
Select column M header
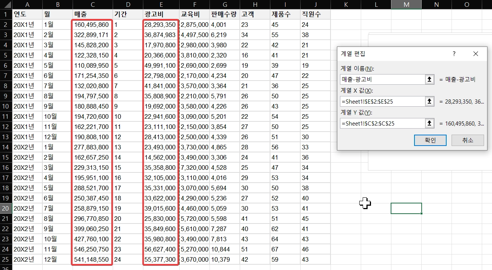click(x=406, y=5)
